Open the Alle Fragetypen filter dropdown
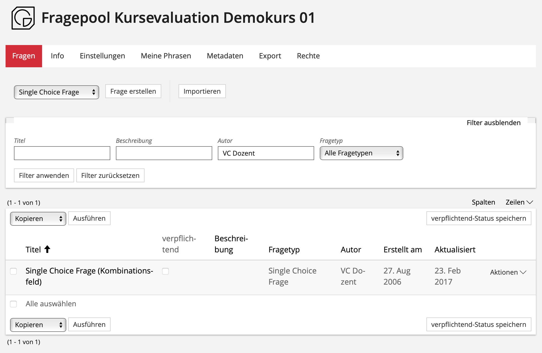This screenshot has height=353, width=542. pyautogui.click(x=361, y=153)
